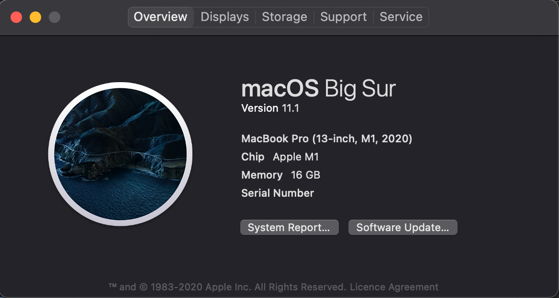
Task: Switch to the Displays tab
Action: (x=224, y=17)
